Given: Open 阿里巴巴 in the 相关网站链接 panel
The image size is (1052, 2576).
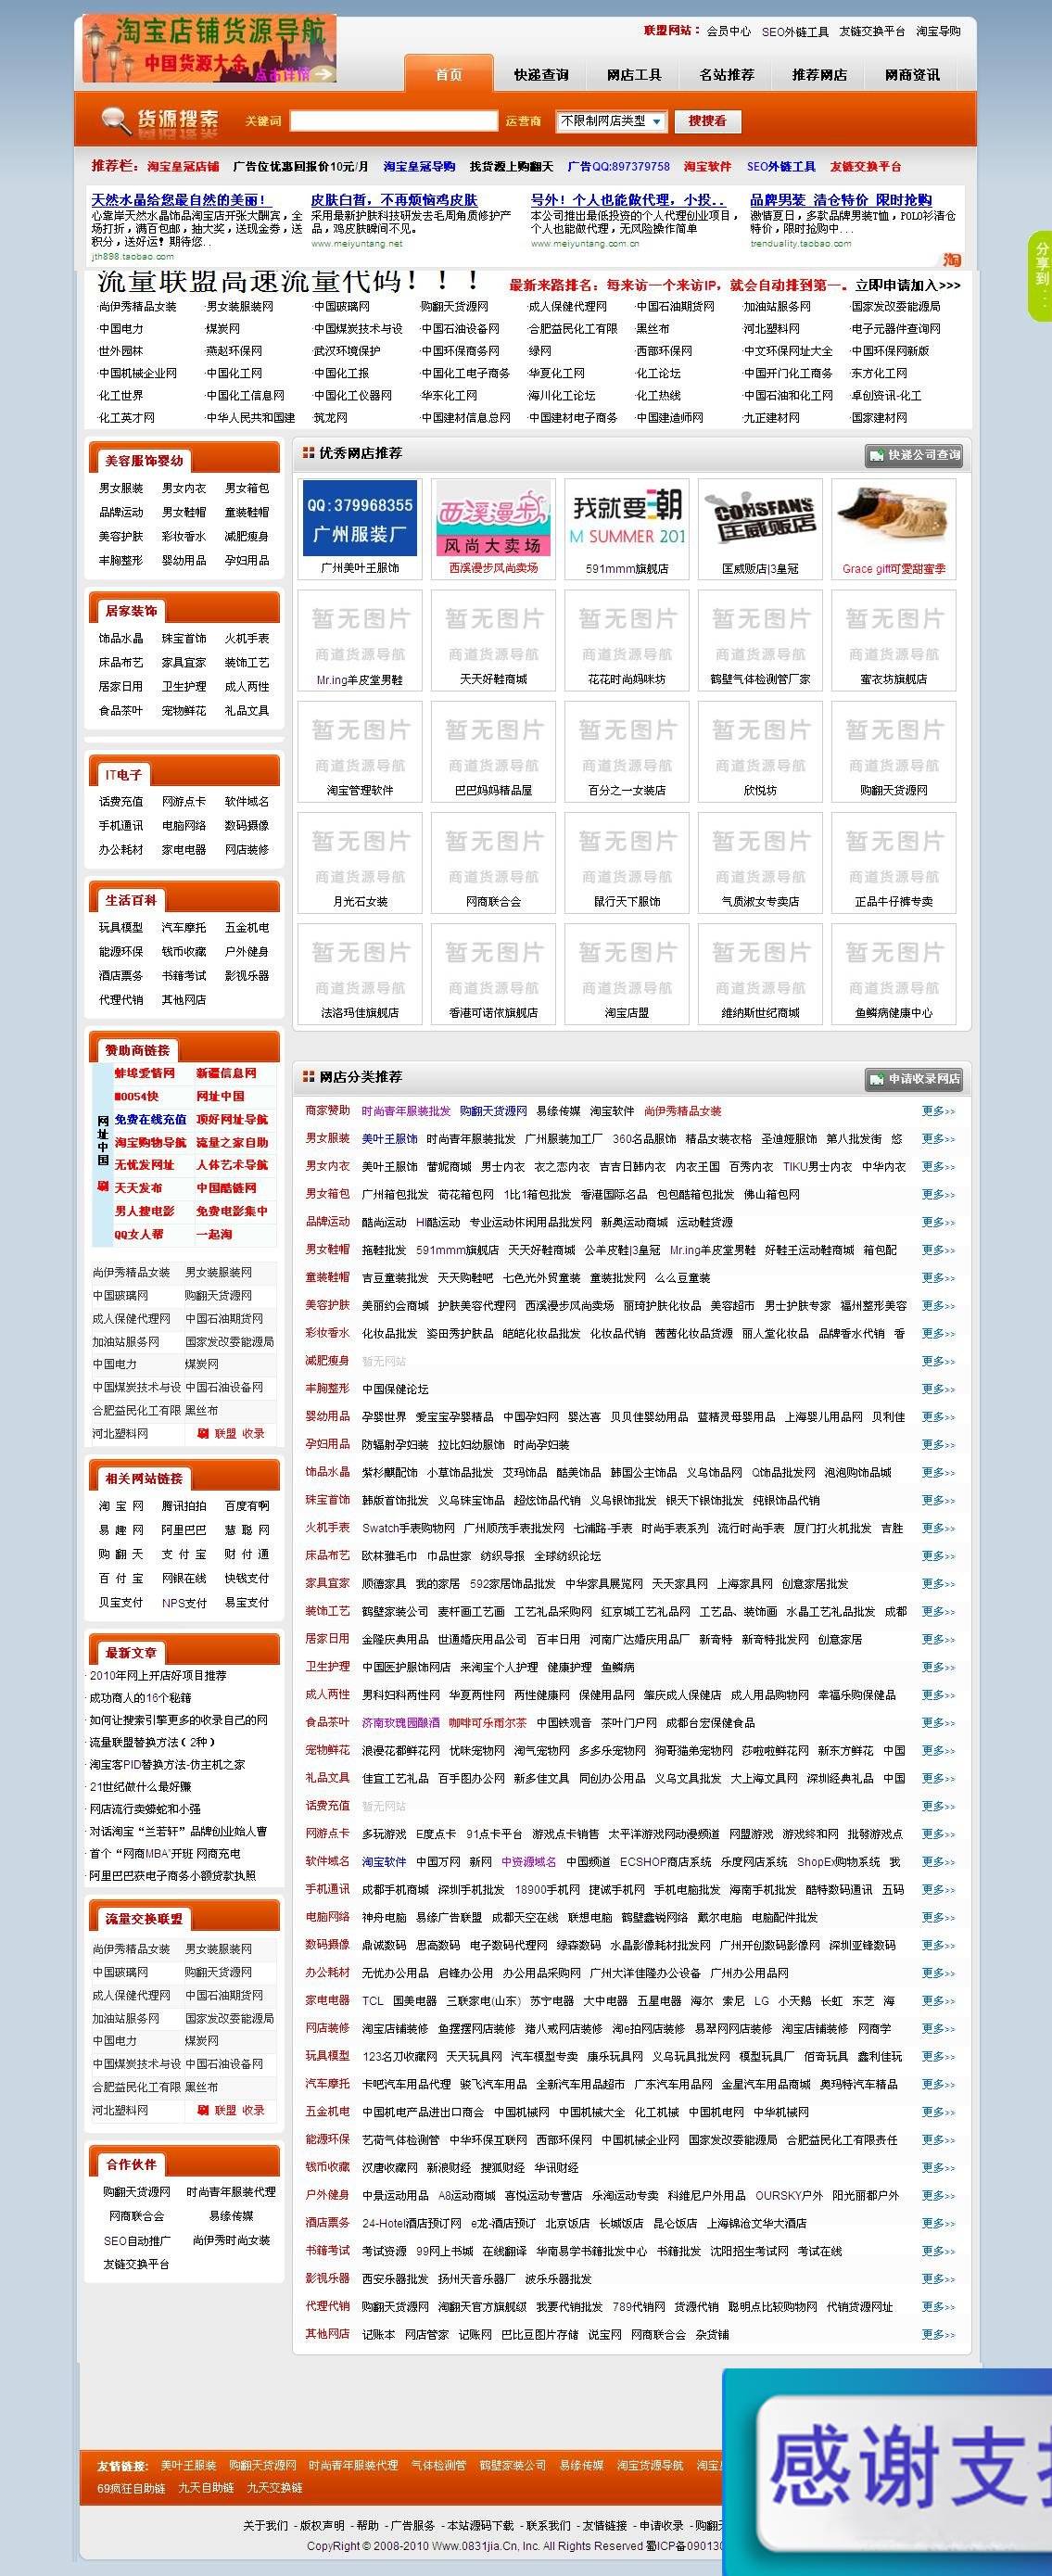Looking at the screenshot, I should [184, 1529].
